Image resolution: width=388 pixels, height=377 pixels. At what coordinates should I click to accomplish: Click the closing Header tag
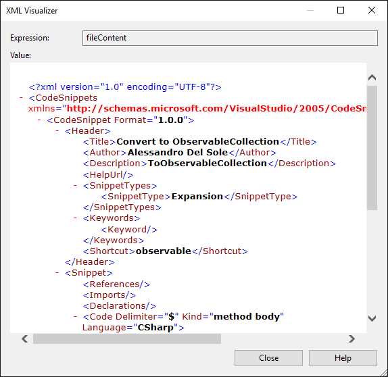90,261
